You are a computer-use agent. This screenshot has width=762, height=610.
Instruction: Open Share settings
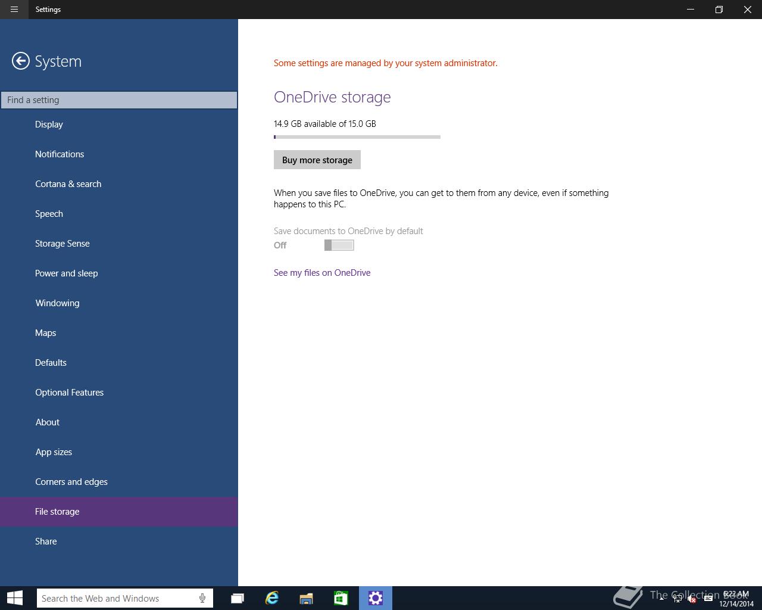click(x=119, y=541)
